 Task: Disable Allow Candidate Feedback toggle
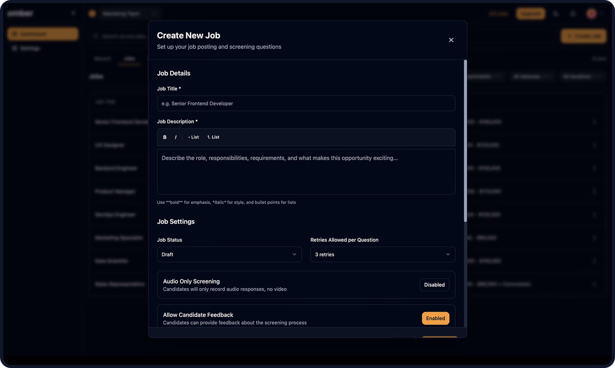pyautogui.click(x=435, y=318)
